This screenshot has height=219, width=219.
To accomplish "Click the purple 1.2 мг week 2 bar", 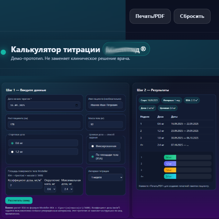I will pos(170,164).
